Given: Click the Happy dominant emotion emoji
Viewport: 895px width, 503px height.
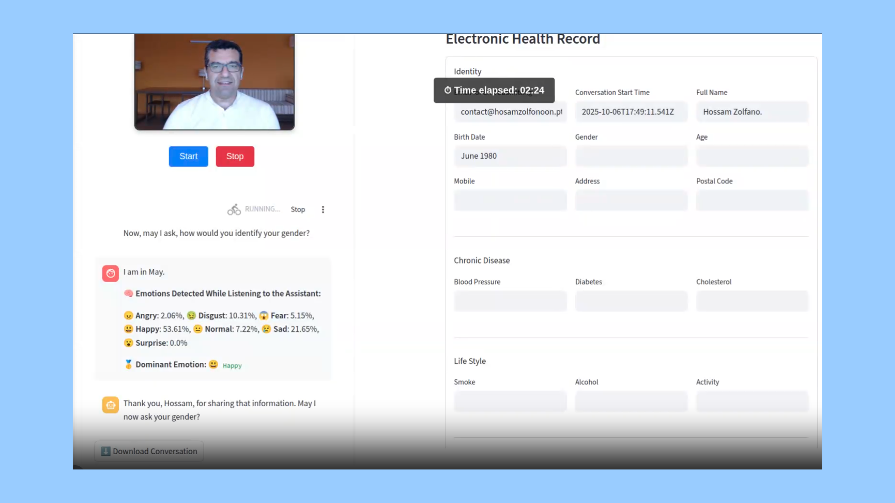Looking at the screenshot, I should pos(213,364).
